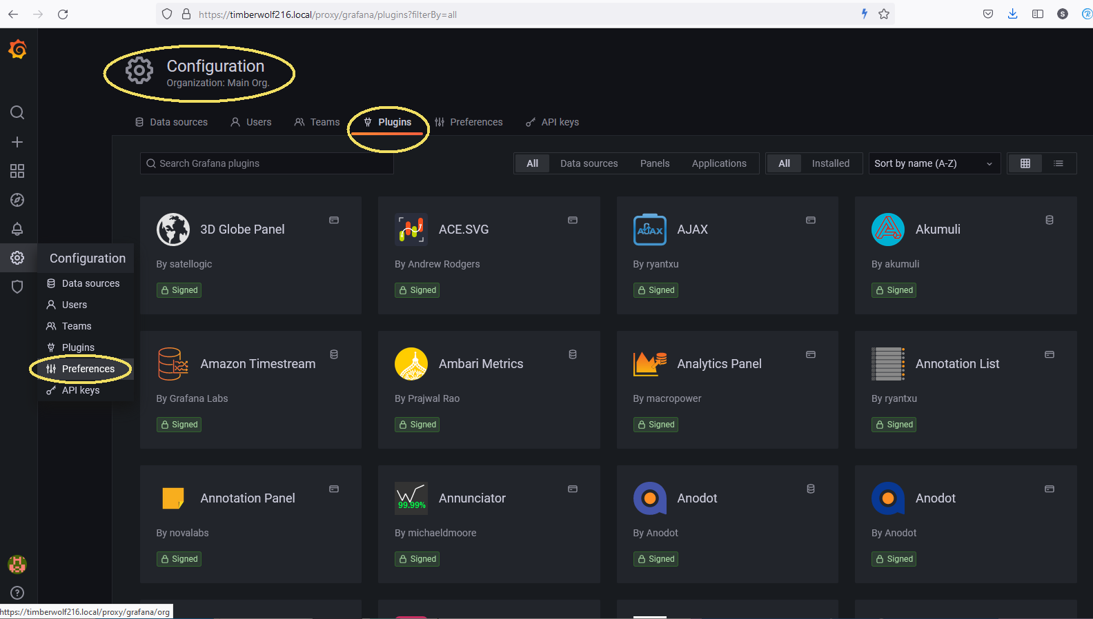The height and width of the screenshot is (619, 1093).
Task: Click Signed badge on AJAX card
Action: [656, 290]
